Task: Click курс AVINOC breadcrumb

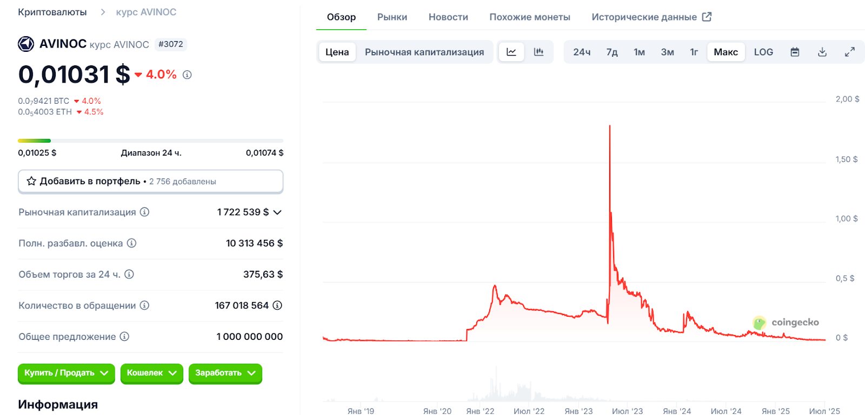Action: point(146,12)
